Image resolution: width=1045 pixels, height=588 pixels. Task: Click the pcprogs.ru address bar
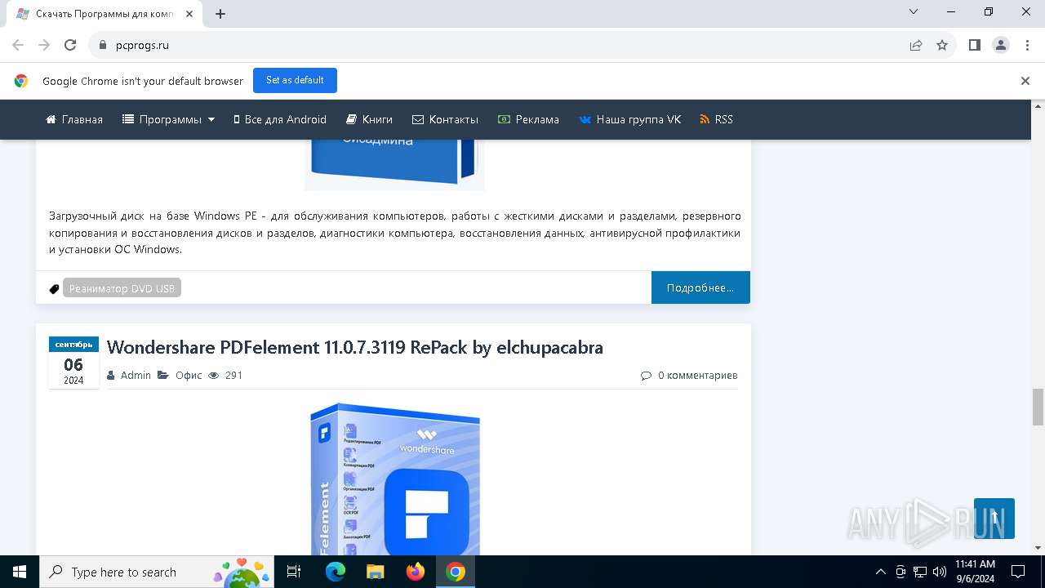coord(522,45)
